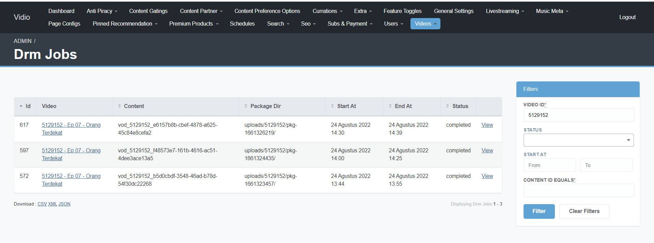Viewport: 654px width, 243px height.
Task: Go to Page Configs
Action: pos(64,24)
